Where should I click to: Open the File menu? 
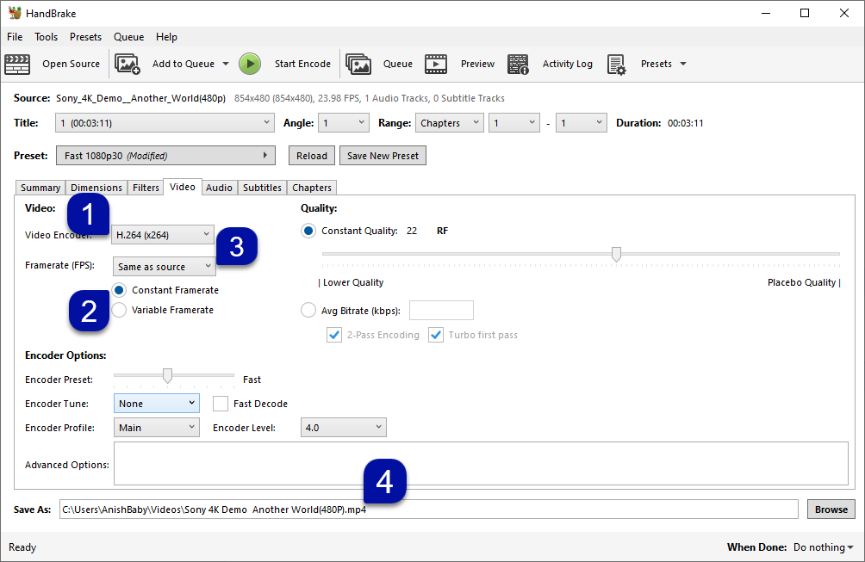[15, 37]
